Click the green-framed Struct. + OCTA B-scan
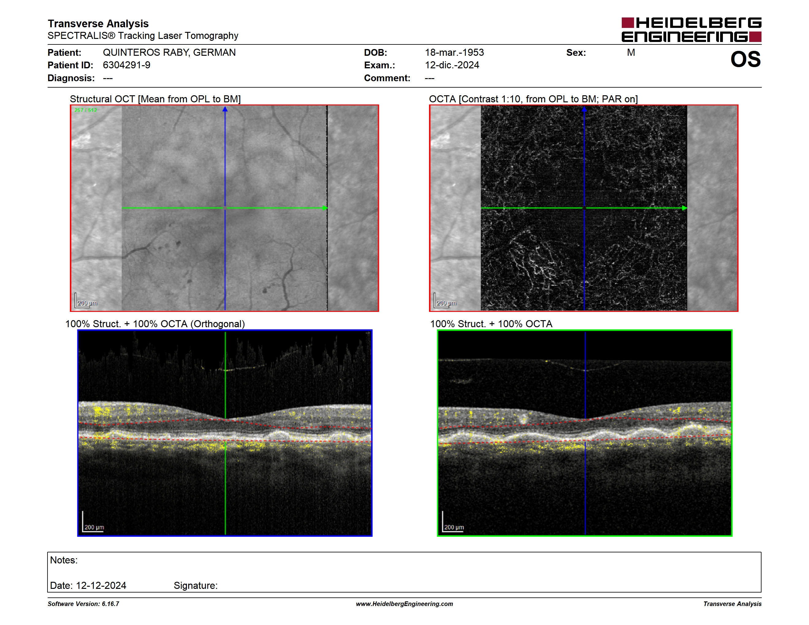The width and height of the screenshot is (809, 625). pos(584,433)
